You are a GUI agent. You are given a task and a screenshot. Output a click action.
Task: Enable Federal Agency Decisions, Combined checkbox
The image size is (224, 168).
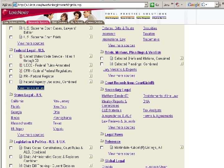(x=11, y=82)
